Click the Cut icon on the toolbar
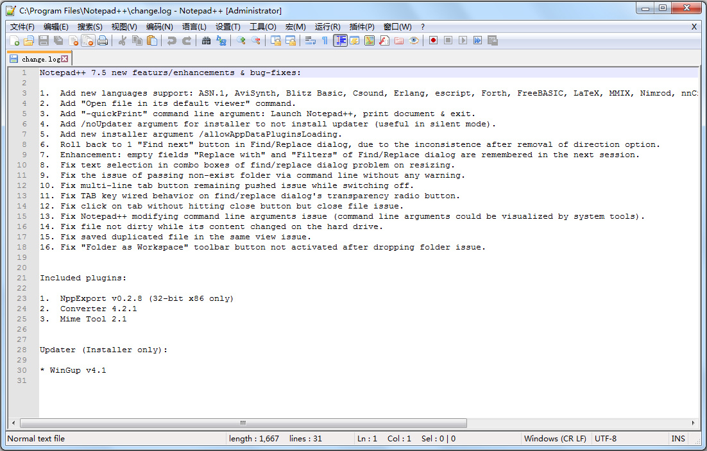This screenshot has width=707, height=451. (123, 40)
